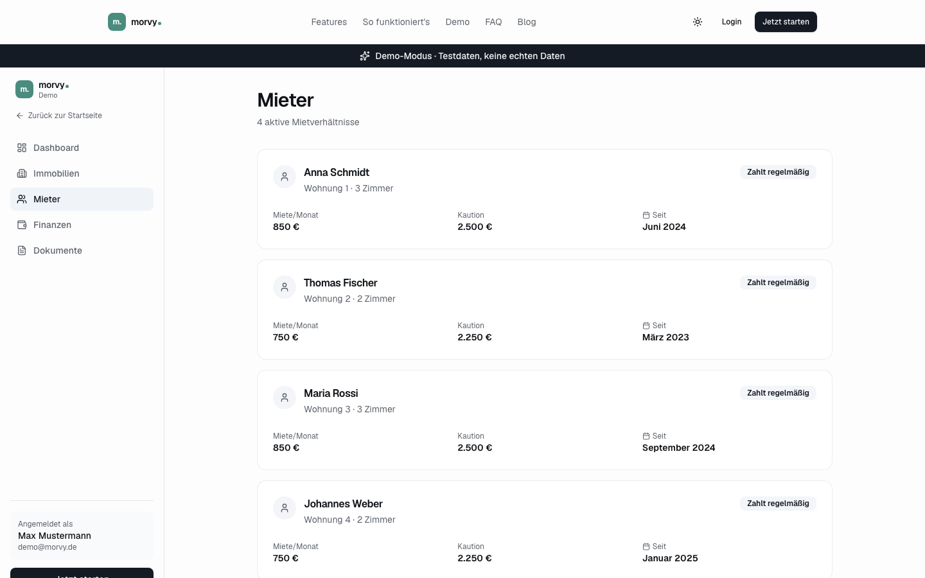
Task: Click Maria Rossi's Zahlt regelmäßig badge
Action: [778, 393]
